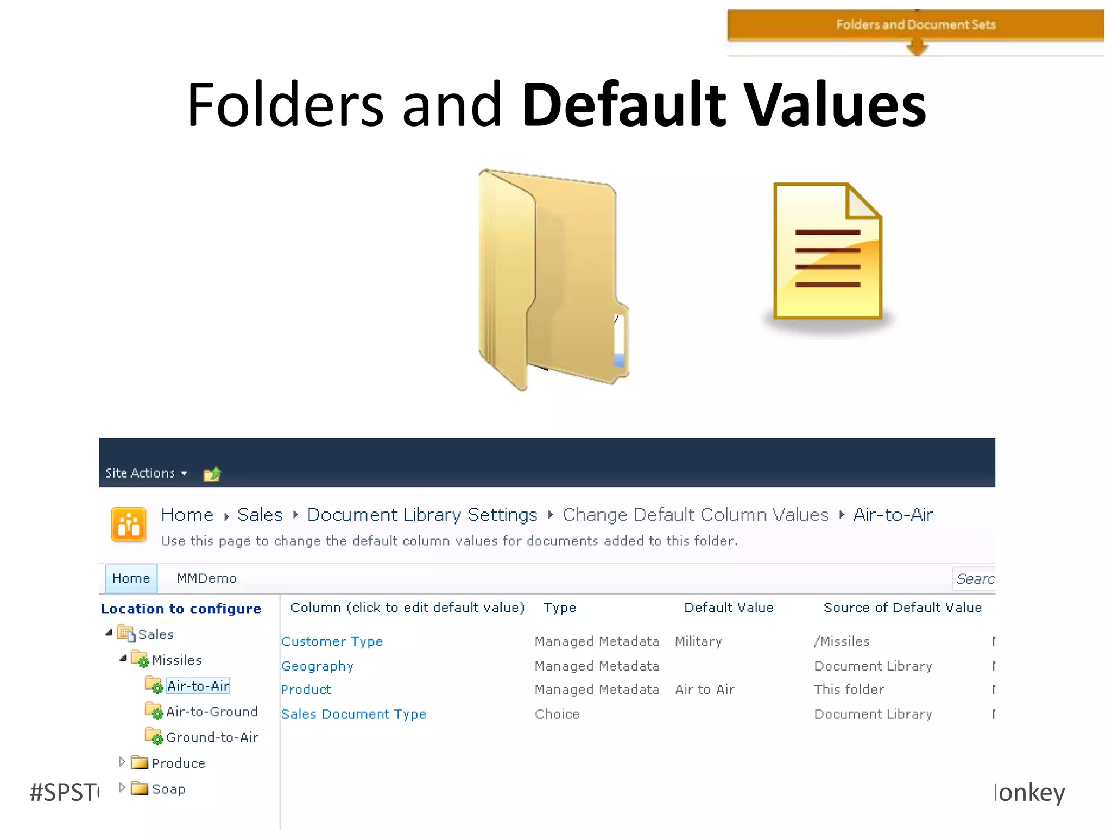Select the Air-to-Air folder in tree
The width and height of the screenshot is (1112, 834).
[198, 686]
